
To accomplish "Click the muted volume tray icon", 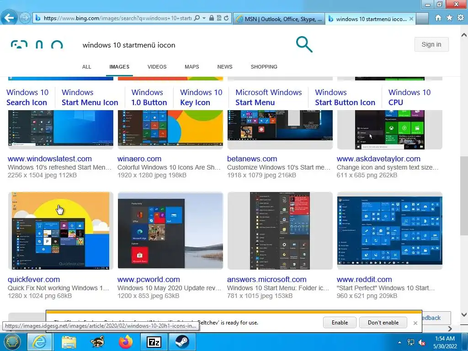I will (x=422, y=342).
